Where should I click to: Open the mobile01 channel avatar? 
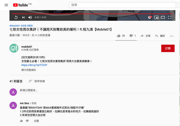coord(14,48)
